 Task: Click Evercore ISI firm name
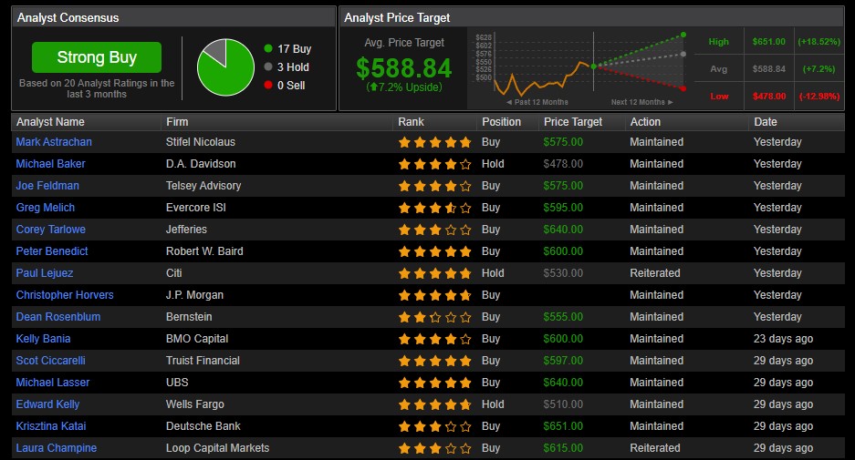point(196,208)
